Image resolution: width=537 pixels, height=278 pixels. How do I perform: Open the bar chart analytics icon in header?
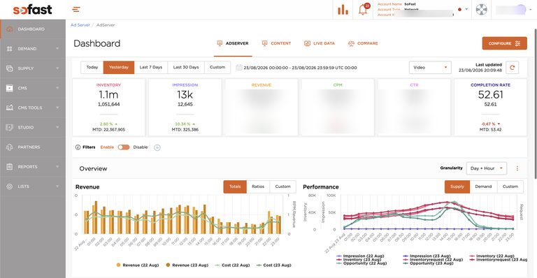[343, 10]
